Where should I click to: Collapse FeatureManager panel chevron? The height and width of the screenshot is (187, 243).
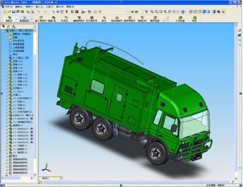coord(35,27)
